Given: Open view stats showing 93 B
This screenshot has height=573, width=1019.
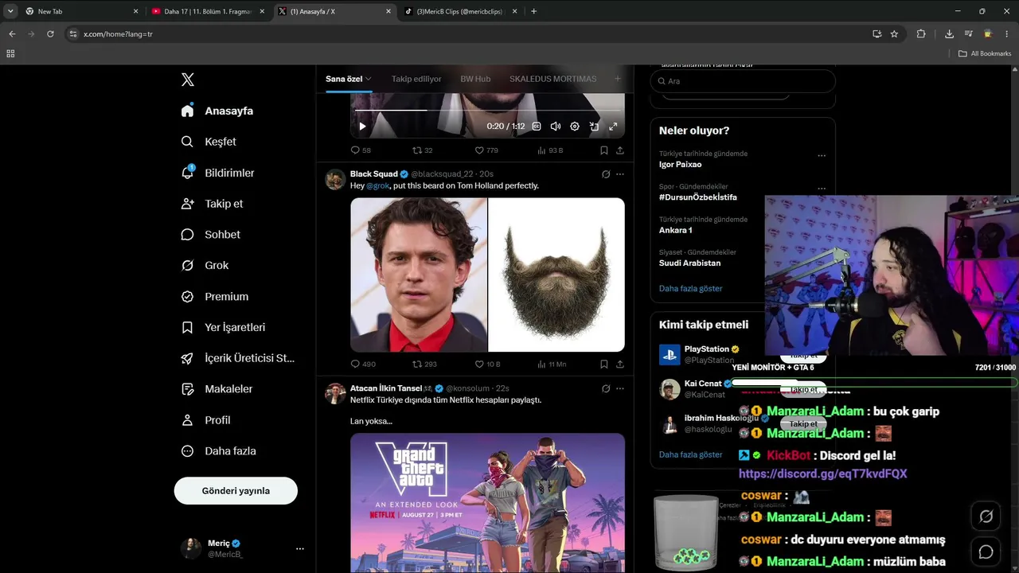Looking at the screenshot, I should (x=549, y=150).
